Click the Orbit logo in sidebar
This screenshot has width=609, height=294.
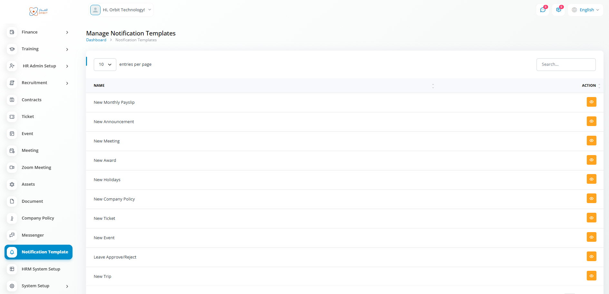point(38,12)
